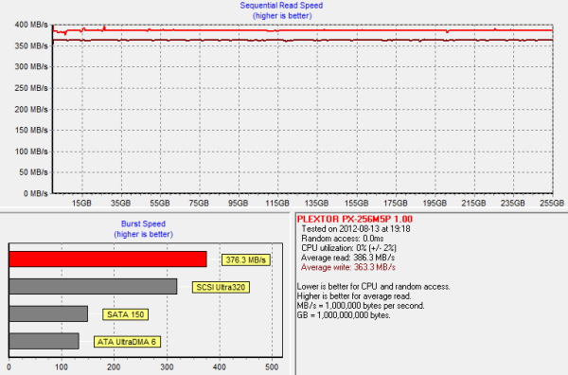This screenshot has height=375, width=568.
Task: Click the red 376.3 MB/s burst speed bar
Action: pos(108,259)
